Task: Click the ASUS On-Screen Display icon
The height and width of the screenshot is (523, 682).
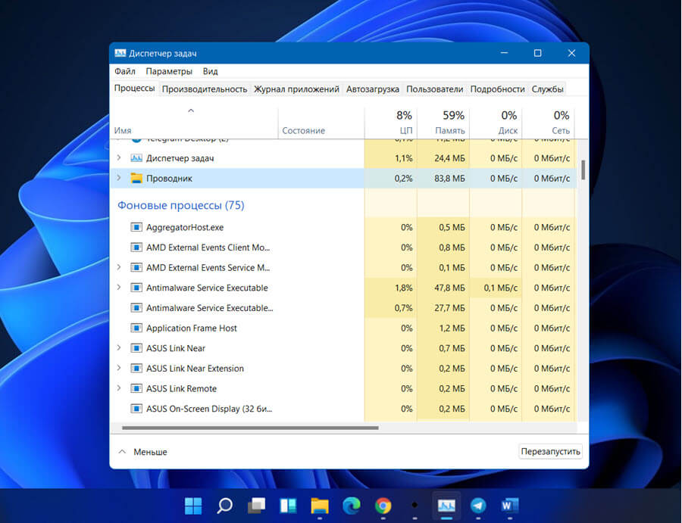Action: coord(136,409)
